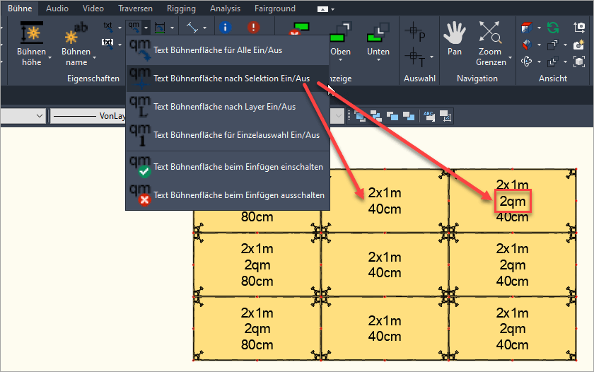Switch to the Analysis ribbon tab

[225, 8]
